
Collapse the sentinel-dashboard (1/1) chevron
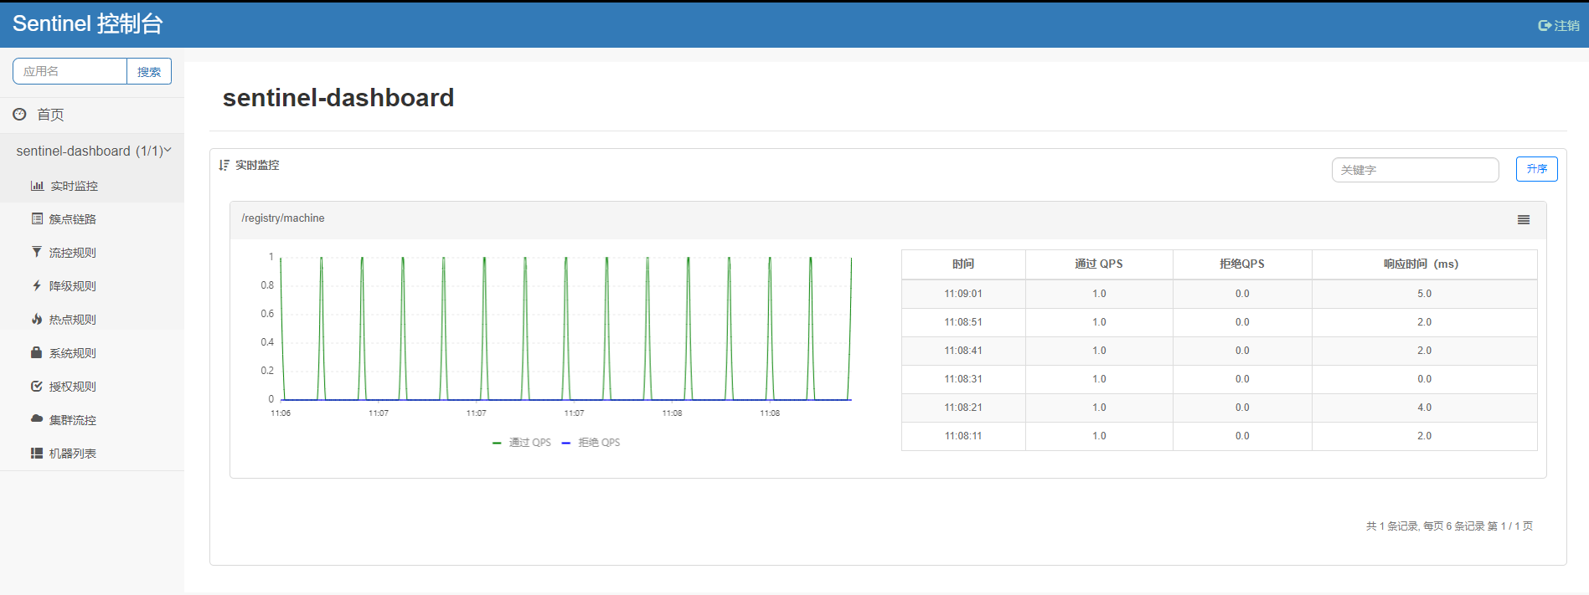(x=168, y=151)
